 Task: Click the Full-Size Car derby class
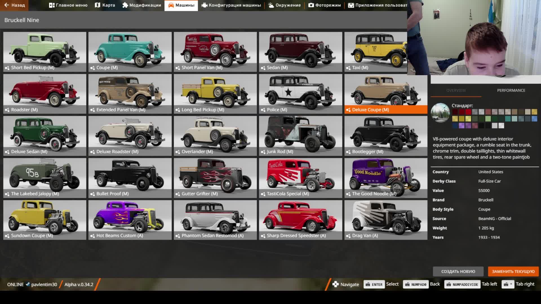pos(489,181)
